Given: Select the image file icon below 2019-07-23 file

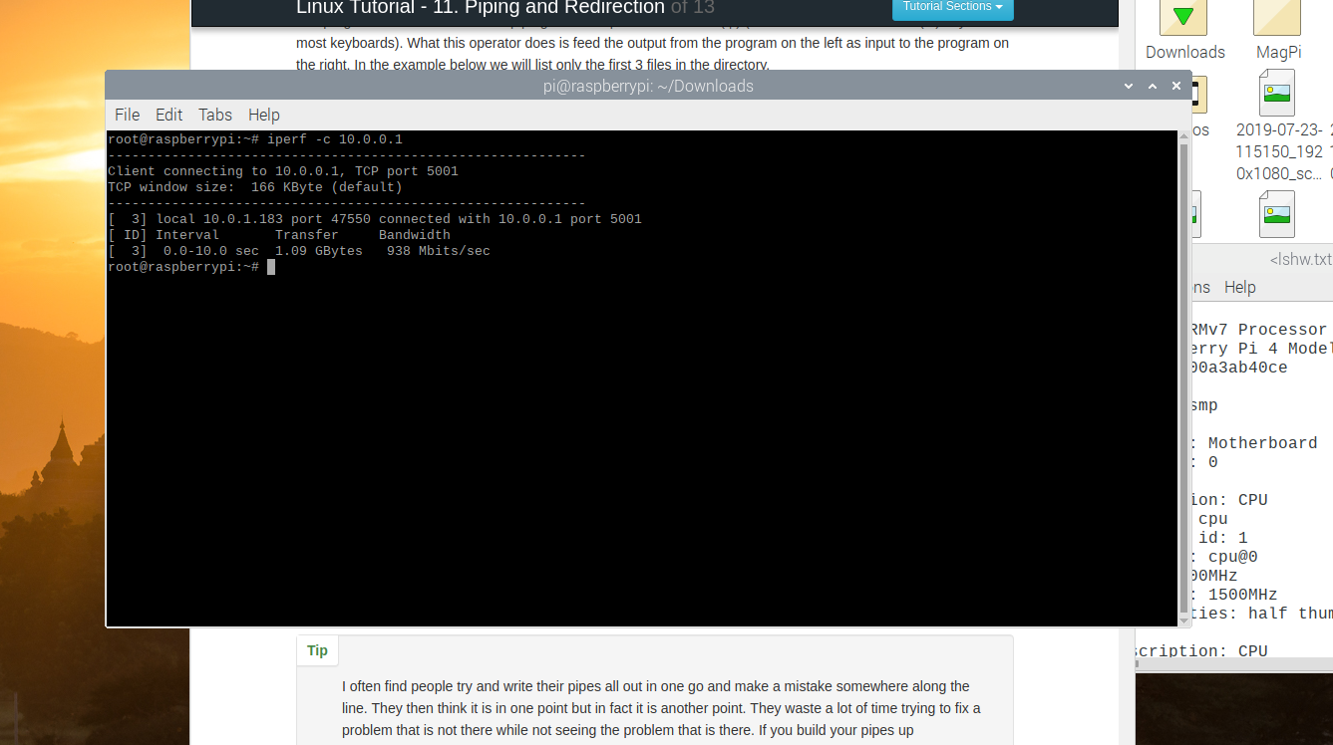Looking at the screenshot, I should (x=1277, y=213).
